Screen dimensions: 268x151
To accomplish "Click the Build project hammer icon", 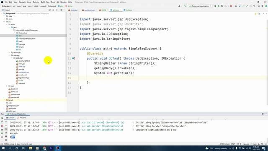I will (185, 6).
